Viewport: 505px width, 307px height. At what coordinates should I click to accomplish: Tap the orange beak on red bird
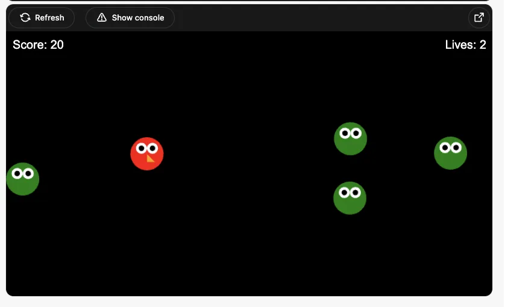[149, 158]
